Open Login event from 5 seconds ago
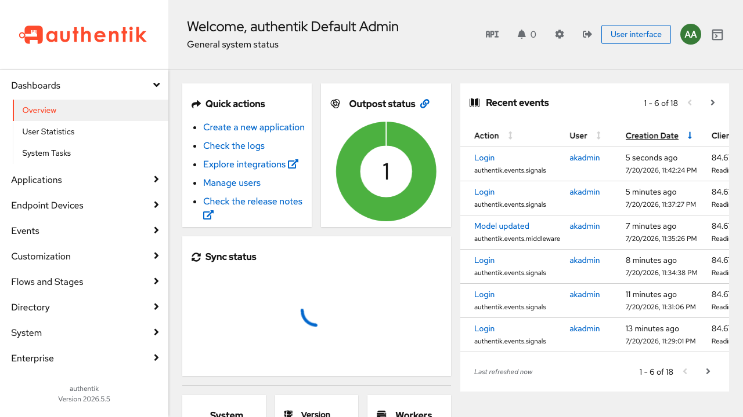The height and width of the screenshot is (417, 743). (x=484, y=158)
